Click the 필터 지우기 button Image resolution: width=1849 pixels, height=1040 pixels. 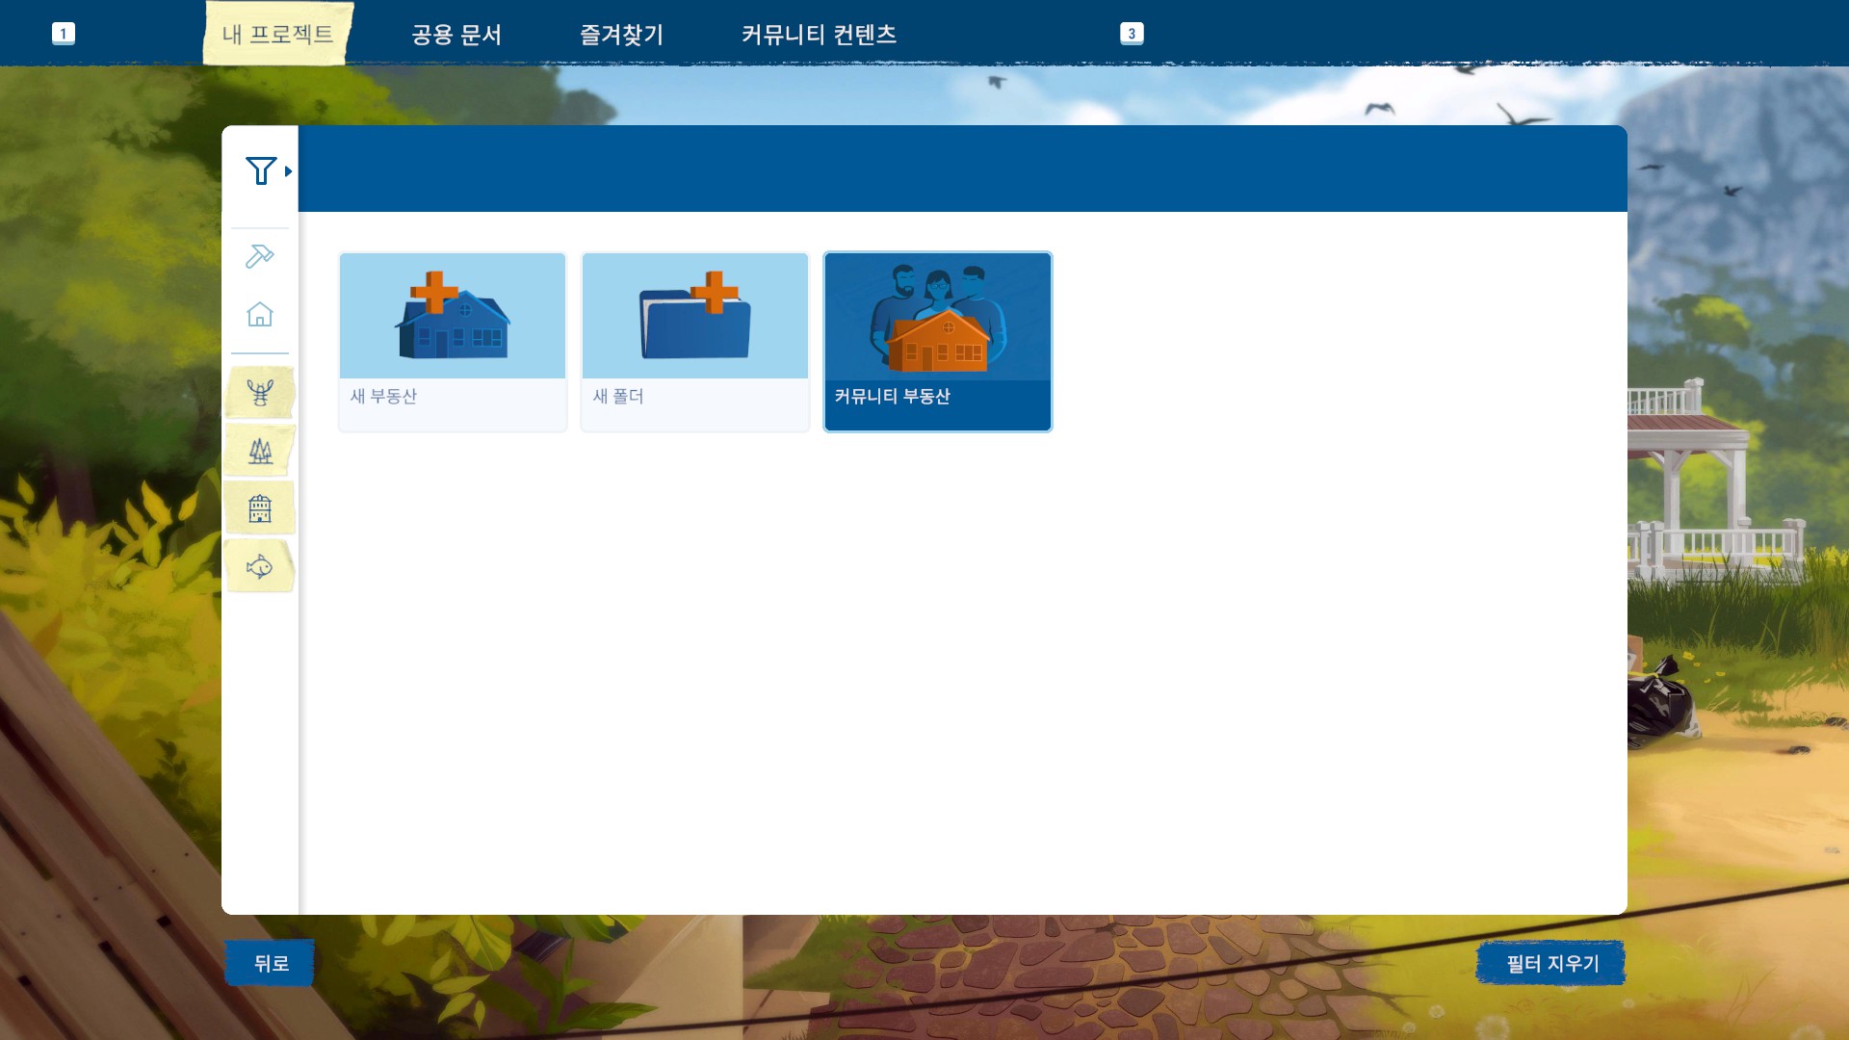pyautogui.click(x=1551, y=963)
